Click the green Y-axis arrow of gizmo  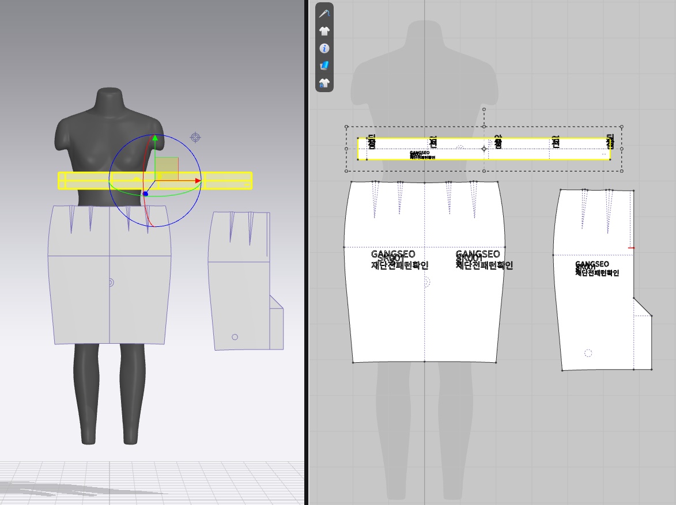point(155,139)
